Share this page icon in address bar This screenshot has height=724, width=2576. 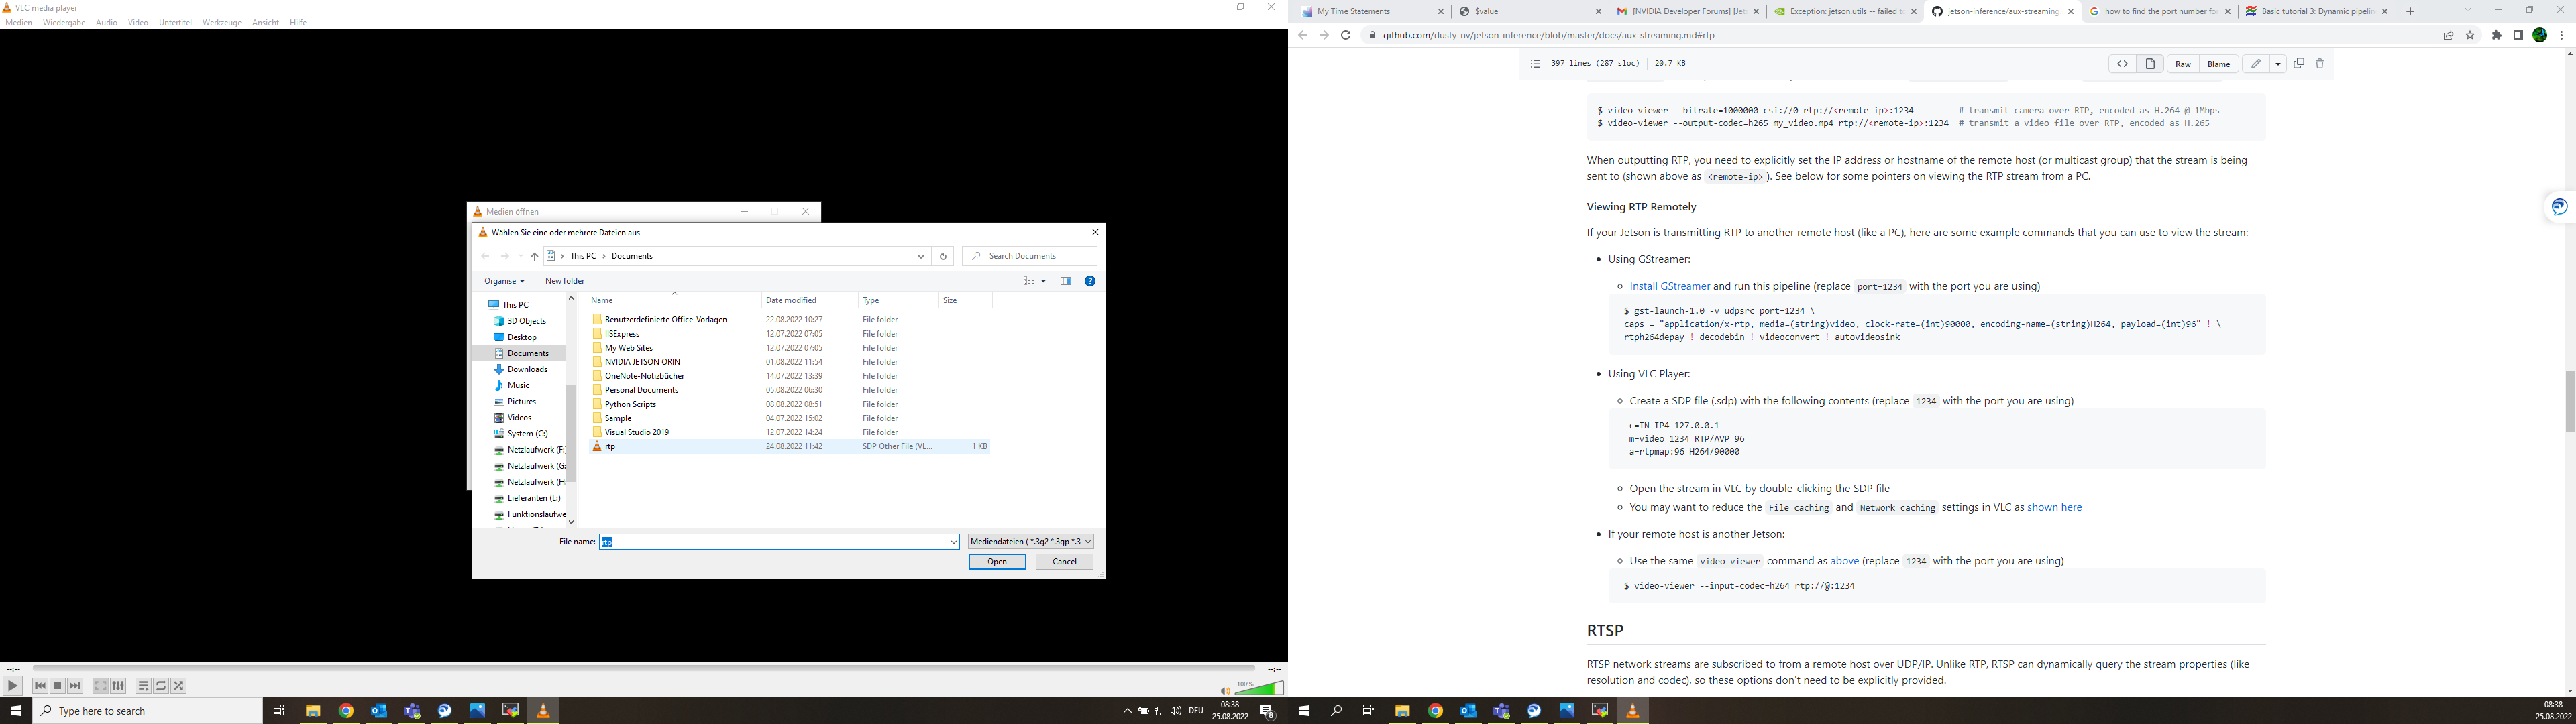pyautogui.click(x=2448, y=35)
